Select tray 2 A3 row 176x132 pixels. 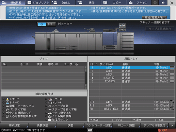[x=132, y=71]
